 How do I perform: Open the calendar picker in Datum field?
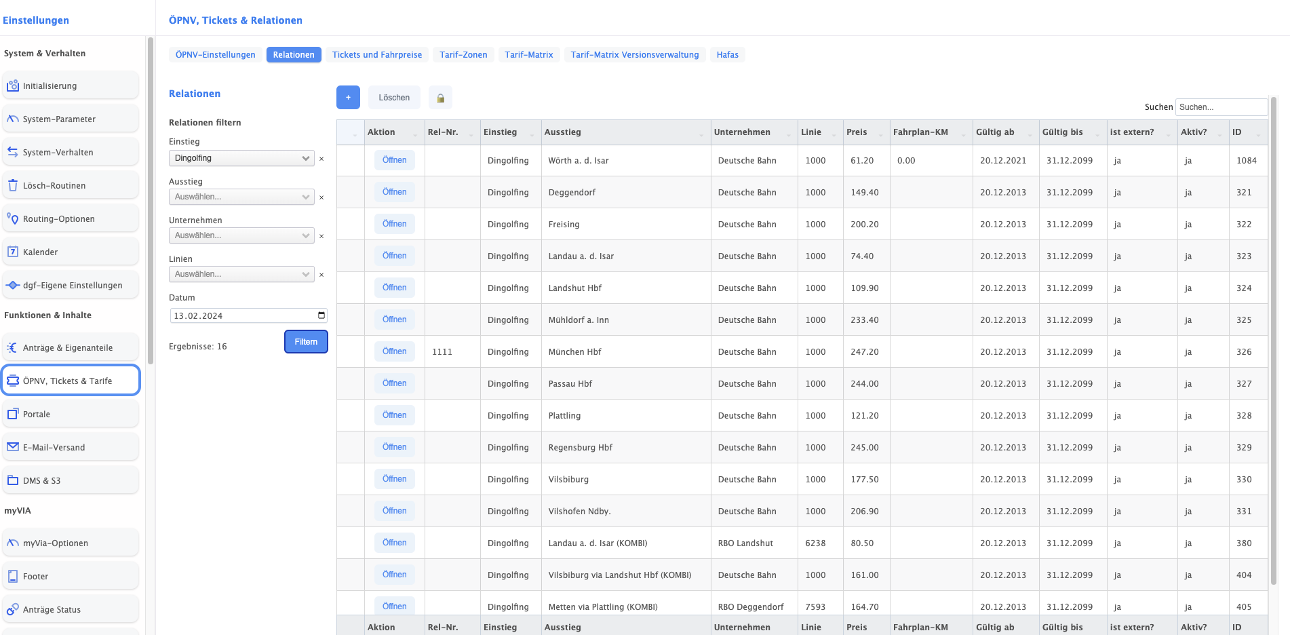coord(321,315)
